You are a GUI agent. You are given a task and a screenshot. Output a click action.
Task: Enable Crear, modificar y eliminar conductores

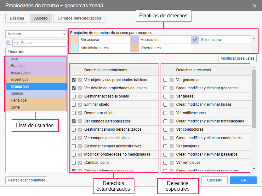click(x=165, y=138)
